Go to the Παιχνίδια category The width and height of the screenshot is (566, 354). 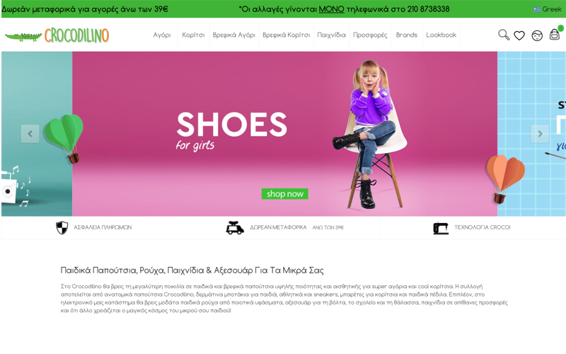(331, 35)
